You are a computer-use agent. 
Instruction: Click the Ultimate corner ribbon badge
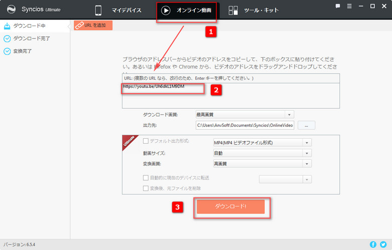click(x=129, y=142)
